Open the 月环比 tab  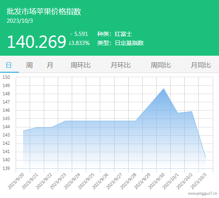[121, 65]
